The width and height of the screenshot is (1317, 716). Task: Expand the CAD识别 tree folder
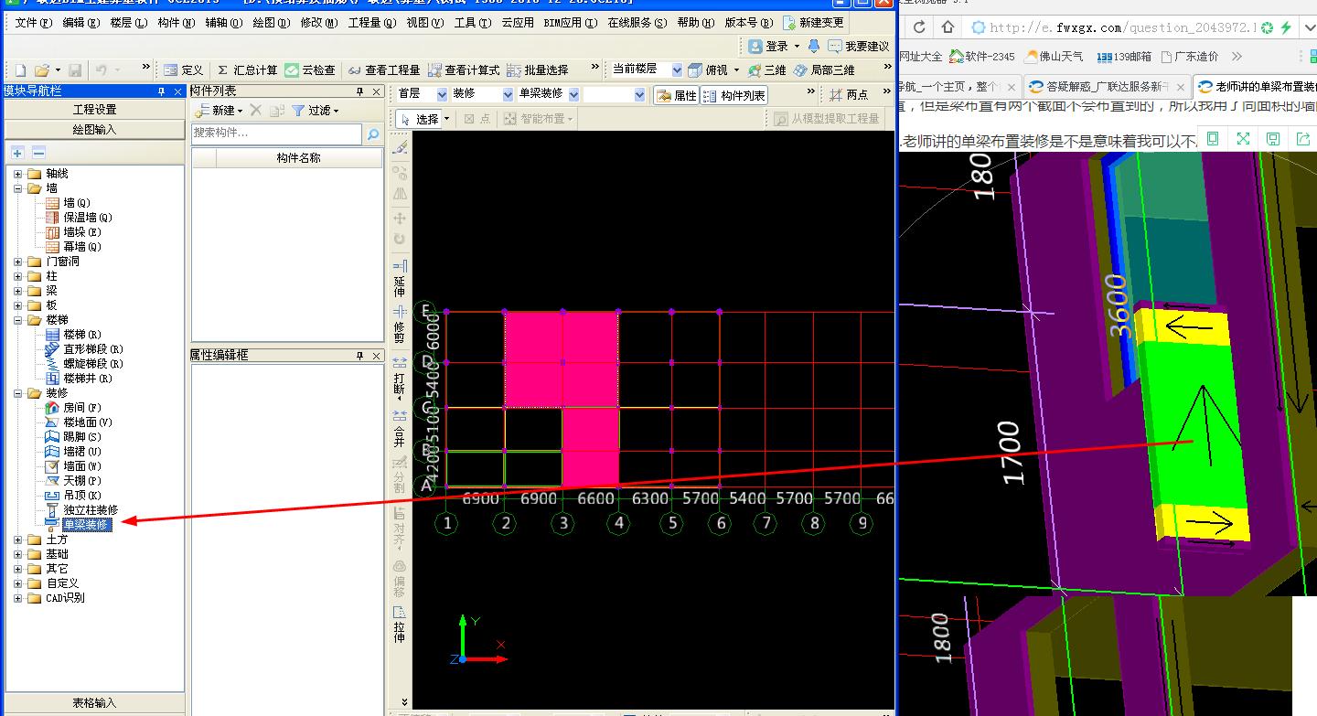18,598
